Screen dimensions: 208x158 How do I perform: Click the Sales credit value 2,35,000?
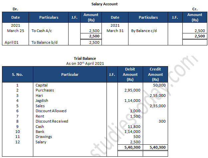158,106
